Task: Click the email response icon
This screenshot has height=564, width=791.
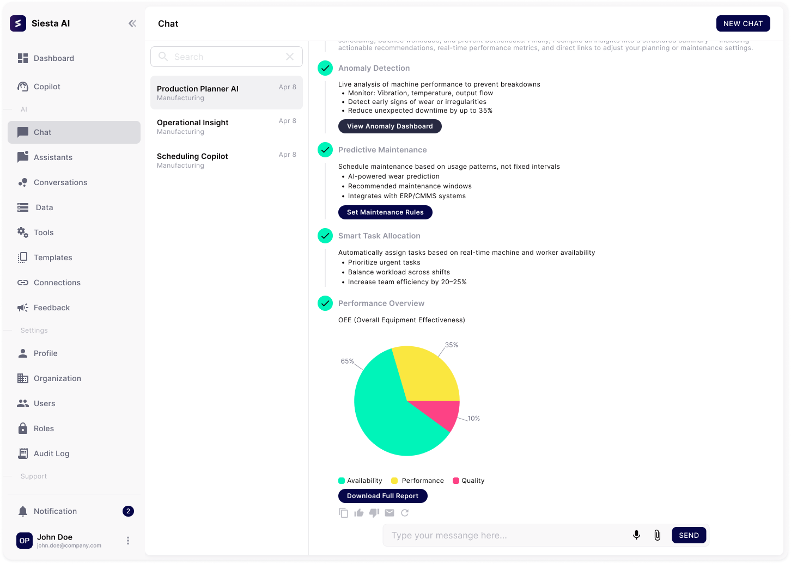Action: point(389,513)
